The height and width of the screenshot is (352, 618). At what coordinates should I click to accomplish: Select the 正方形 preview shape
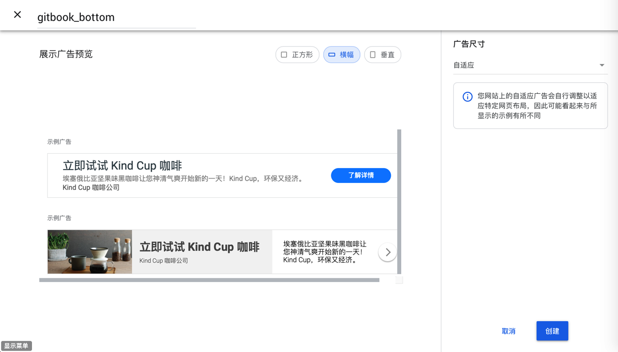click(x=297, y=55)
